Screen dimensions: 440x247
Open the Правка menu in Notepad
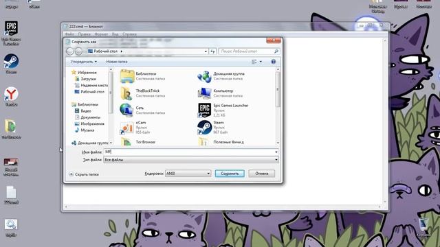coord(84,34)
